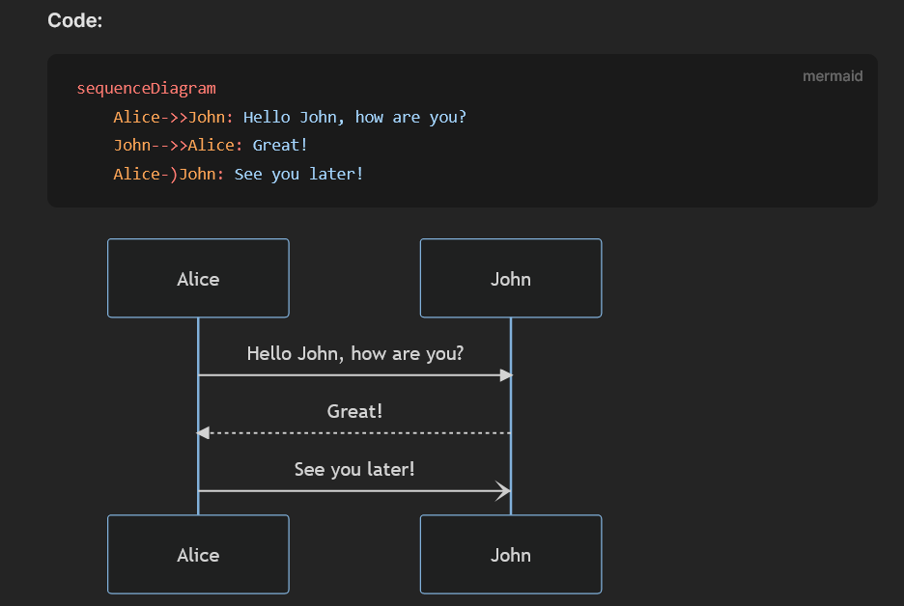Click the top Alice actor box
This screenshot has height=606, width=904.
[197, 278]
